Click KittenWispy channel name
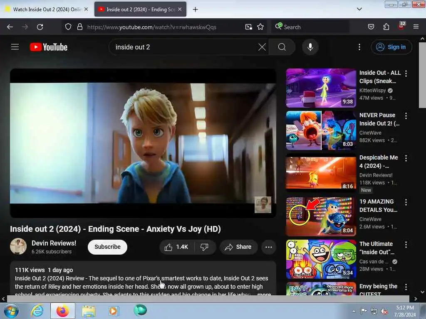Image resolution: width=426 pixels, height=319 pixels. (x=372, y=90)
